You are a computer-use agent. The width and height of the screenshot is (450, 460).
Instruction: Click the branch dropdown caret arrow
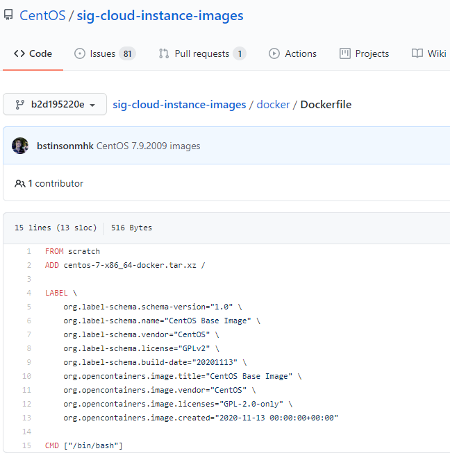pos(92,105)
